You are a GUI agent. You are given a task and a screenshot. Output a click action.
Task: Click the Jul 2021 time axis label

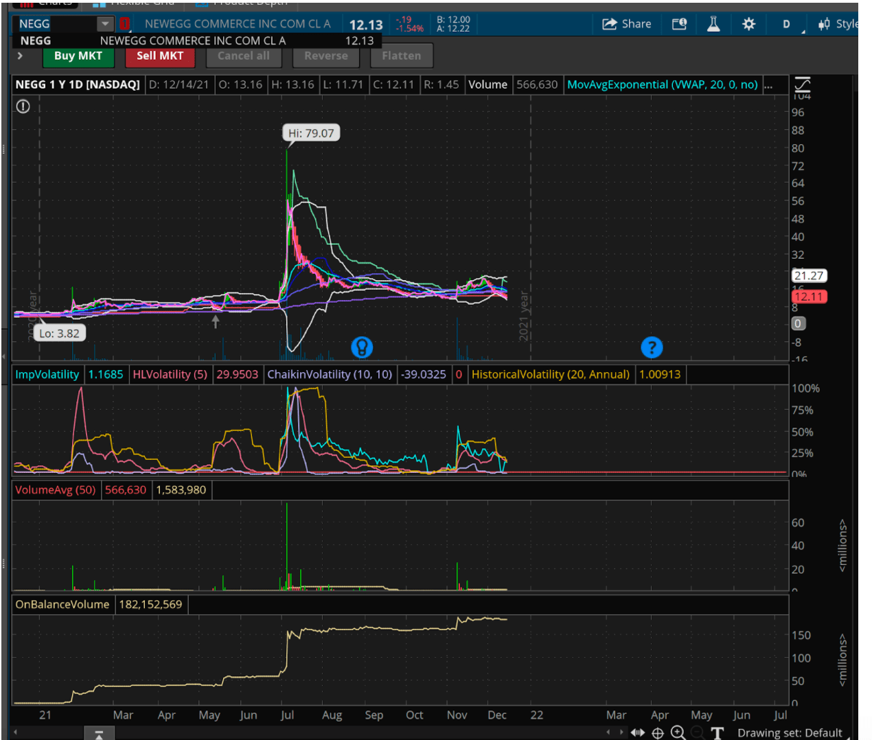pos(287,715)
